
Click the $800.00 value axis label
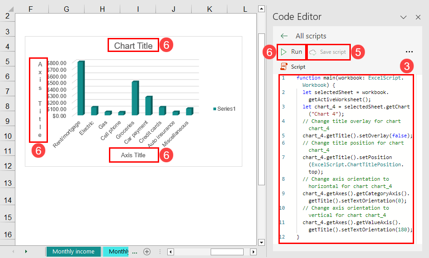point(57,63)
